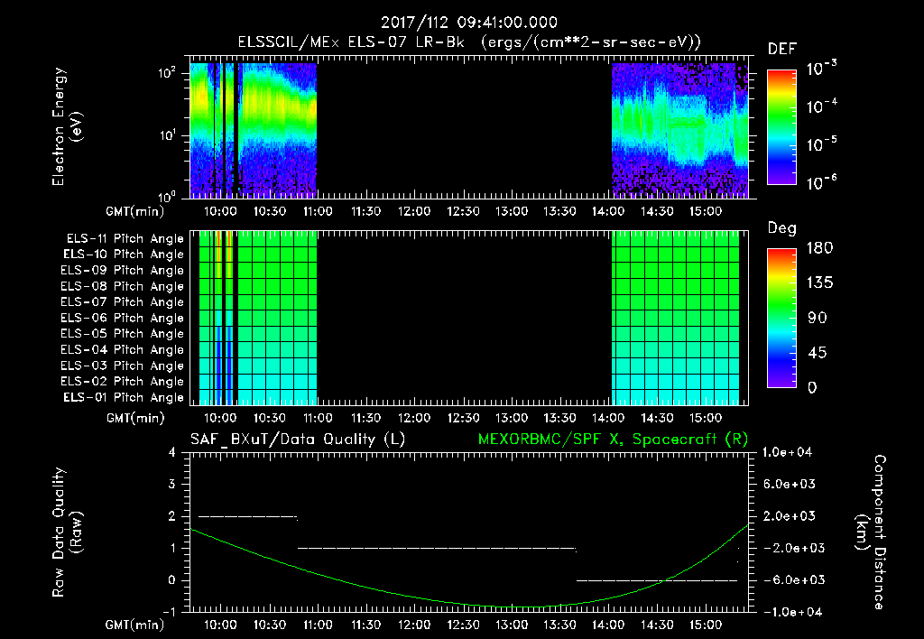Click the 11:00 tick label under spectrogram
Viewport: 924px width, 639px height.
pos(318,211)
